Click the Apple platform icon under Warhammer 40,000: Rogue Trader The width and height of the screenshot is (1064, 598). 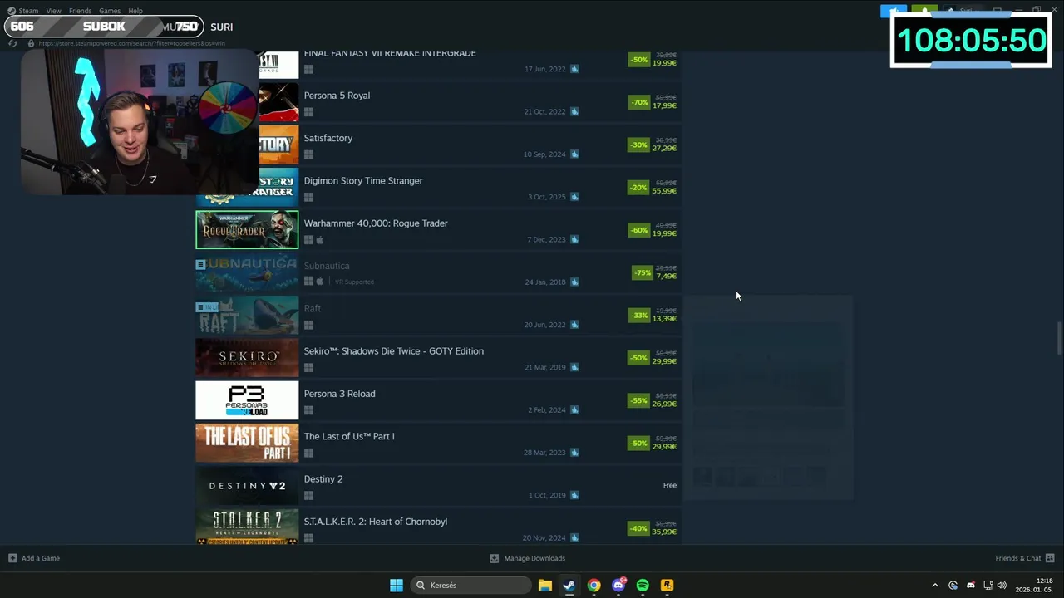coord(320,240)
